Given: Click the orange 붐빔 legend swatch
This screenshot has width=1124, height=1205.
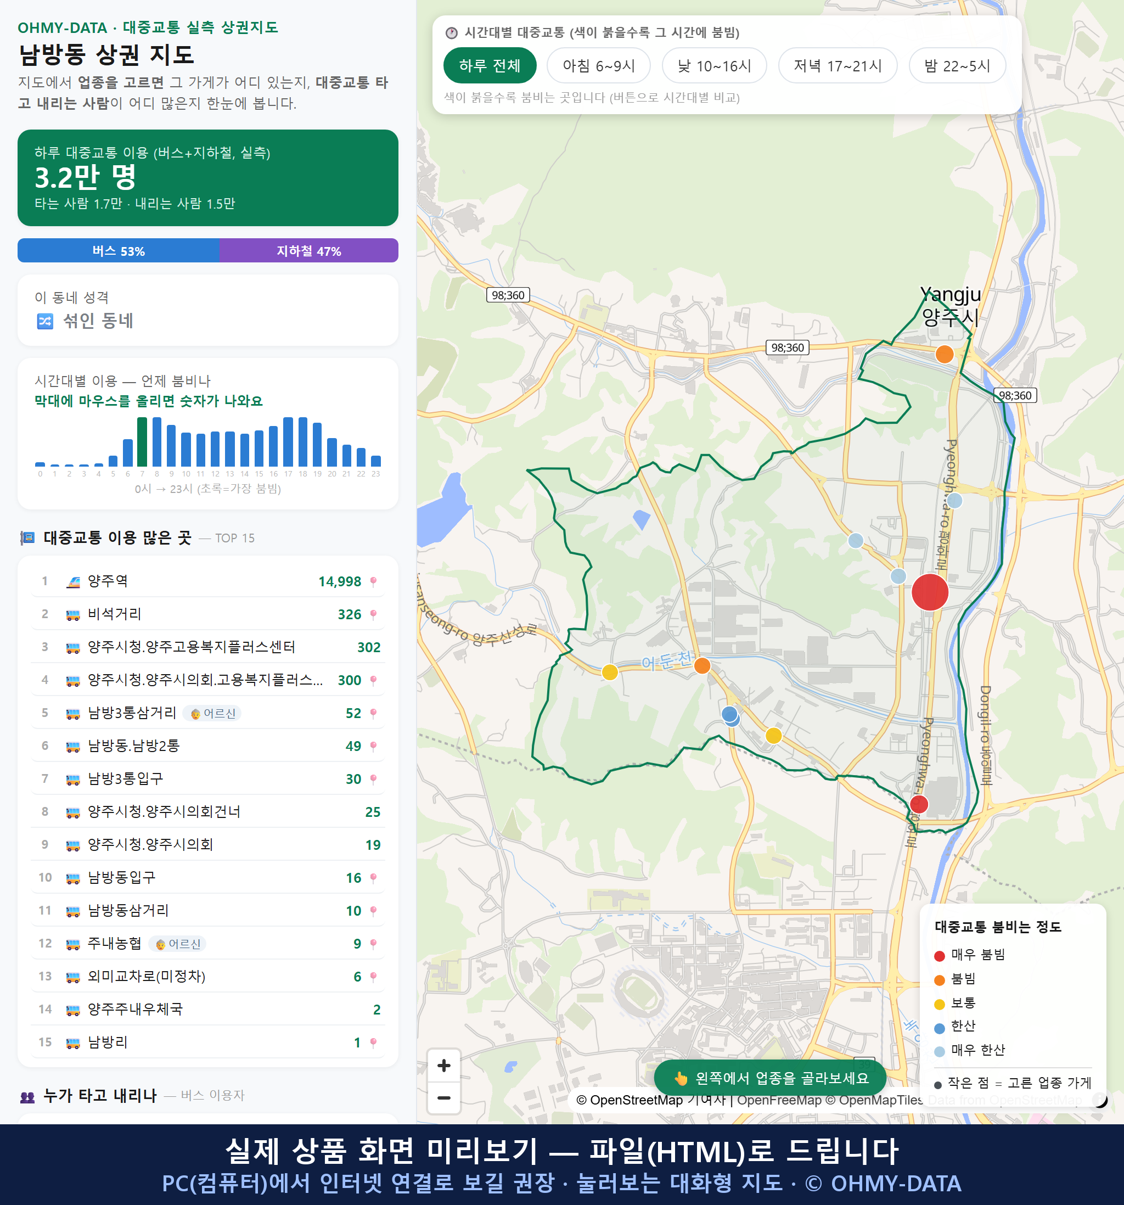Looking at the screenshot, I should [x=939, y=980].
